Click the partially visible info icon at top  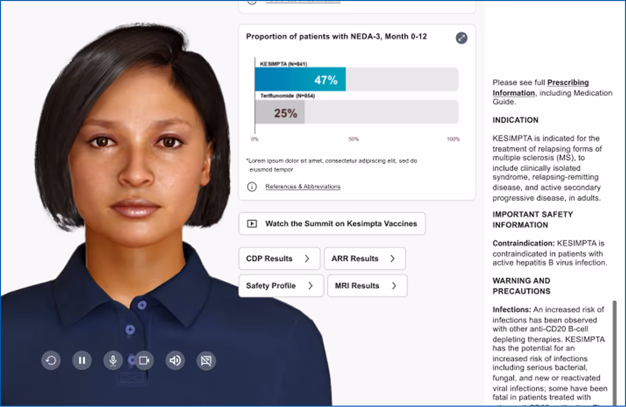(252, 2)
